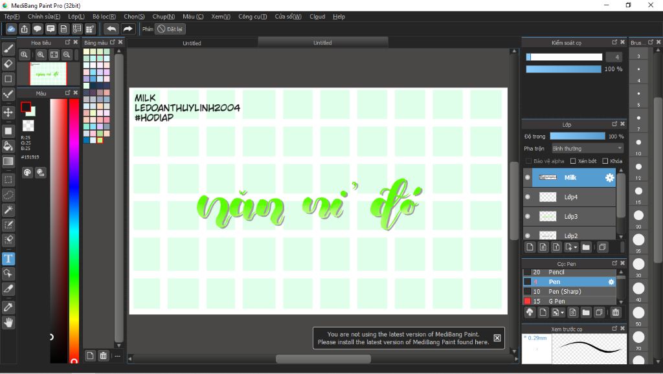Screen dimensions: 663x374
Task: Activate the Text tool
Action: point(8,259)
